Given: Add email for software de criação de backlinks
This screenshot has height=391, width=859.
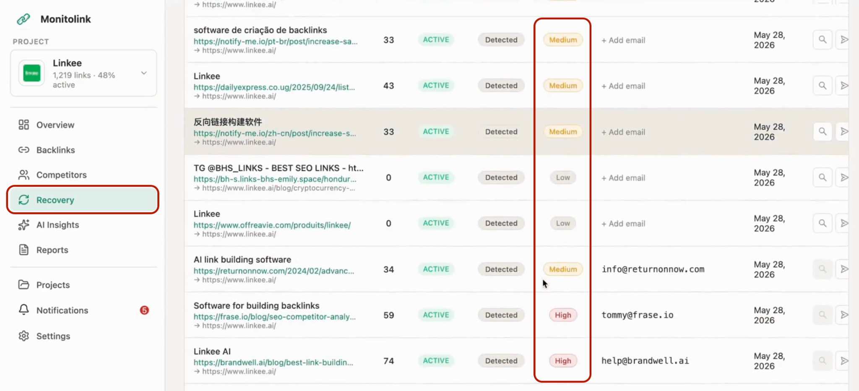Looking at the screenshot, I should [x=623, y=40].
